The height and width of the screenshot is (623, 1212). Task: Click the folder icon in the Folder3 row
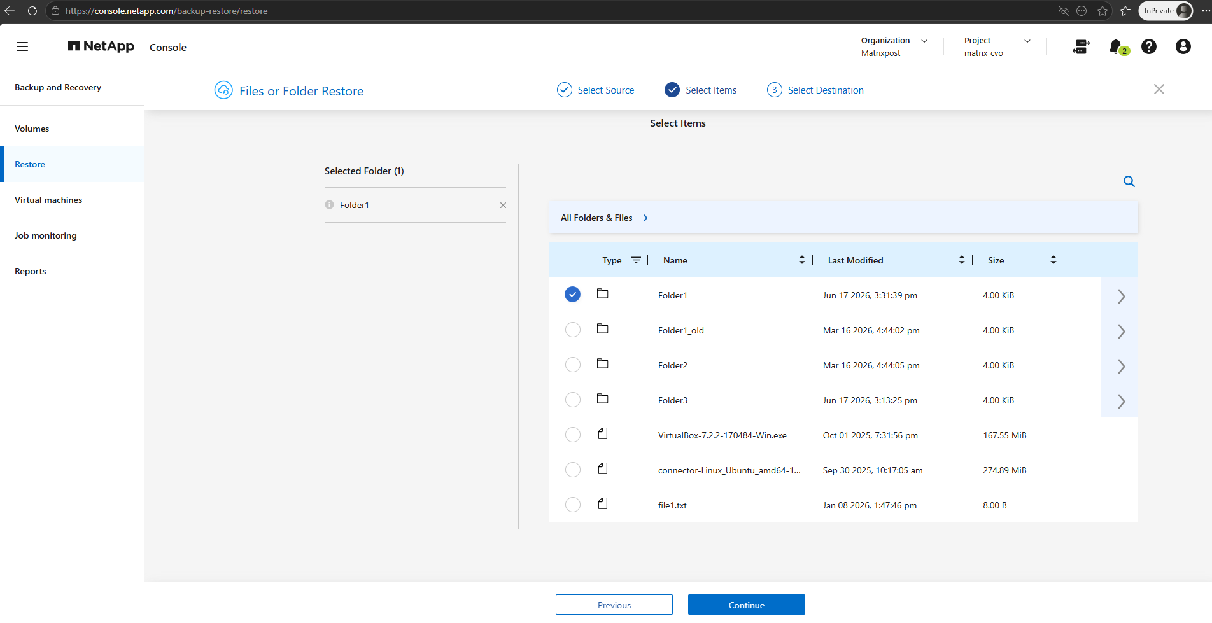coord(603,399)
